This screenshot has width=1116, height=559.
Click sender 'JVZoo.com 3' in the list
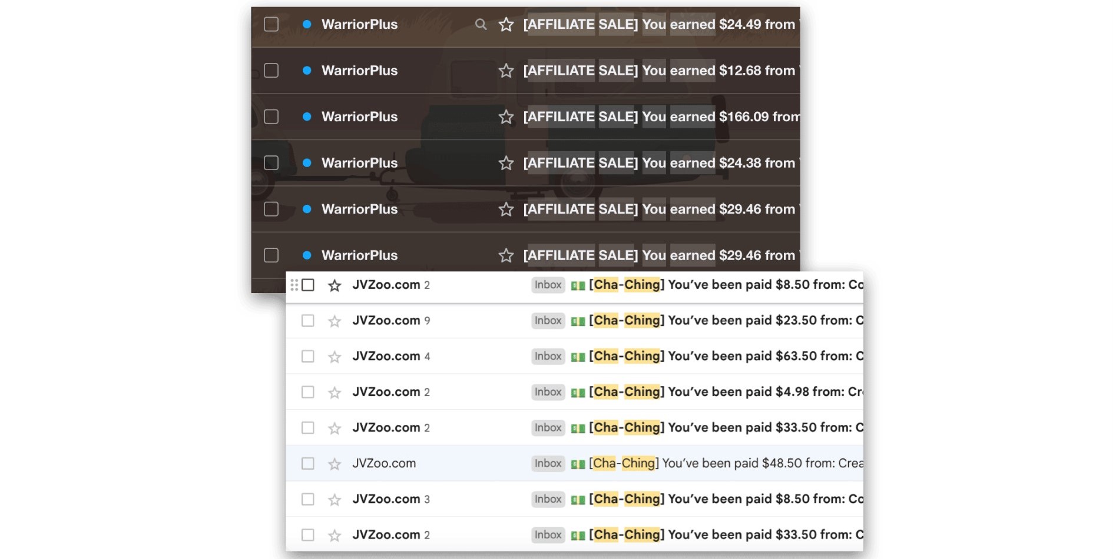click(x=391, y=499)
